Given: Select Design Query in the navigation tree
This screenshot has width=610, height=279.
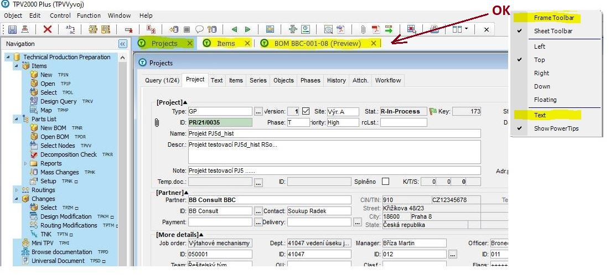Looking at the screenshot, I should [58, 101].
